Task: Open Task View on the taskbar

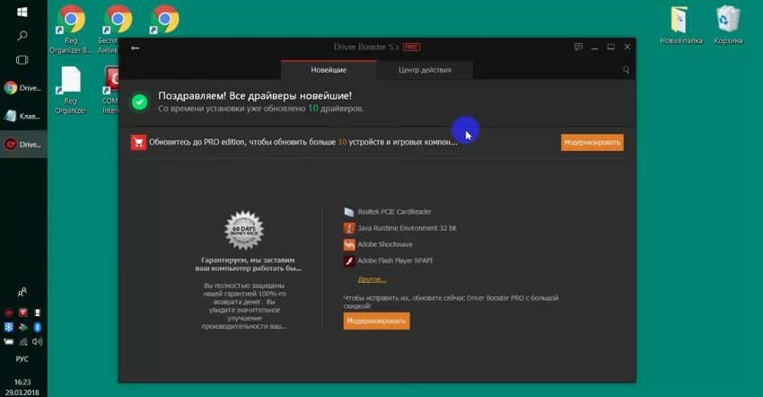Action: (22, 60)
